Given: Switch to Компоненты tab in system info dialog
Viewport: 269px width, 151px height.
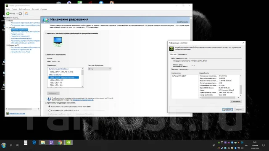Looking at the screenshot, I should (182, 54).
